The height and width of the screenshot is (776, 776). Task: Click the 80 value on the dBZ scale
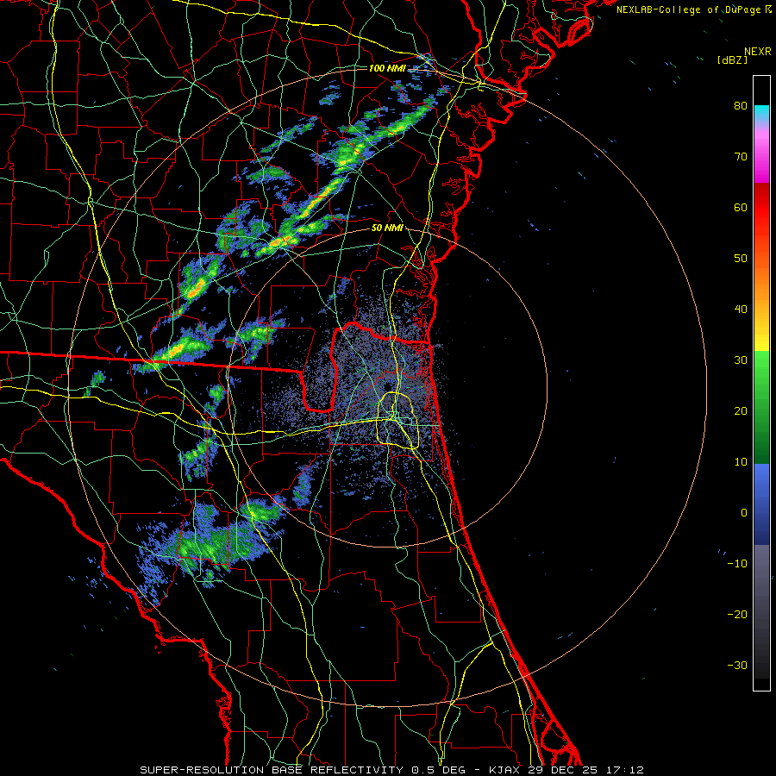(741, 106)
